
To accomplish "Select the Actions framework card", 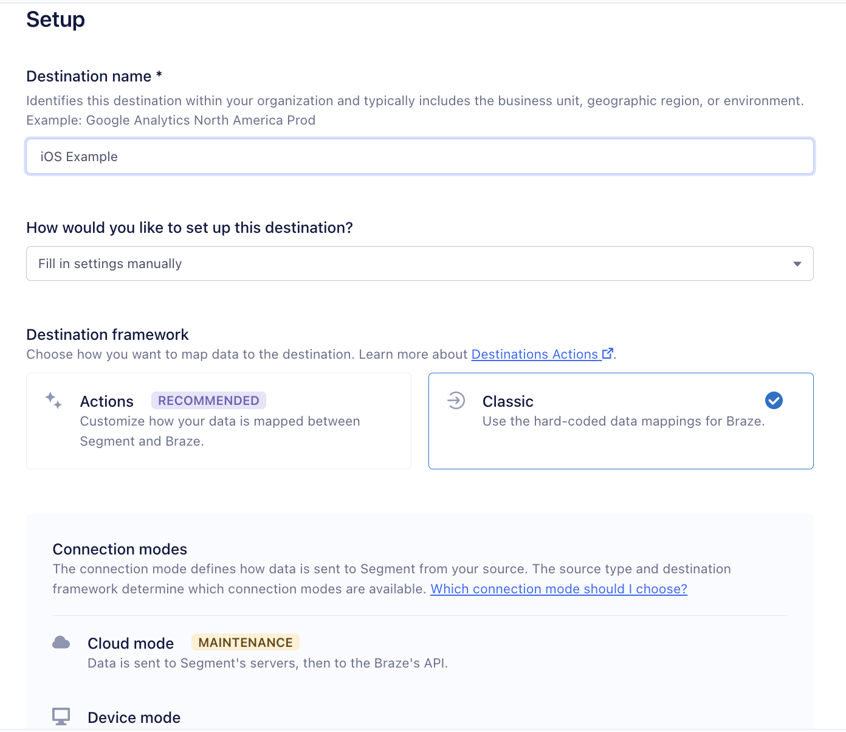I will coord(219,421).
